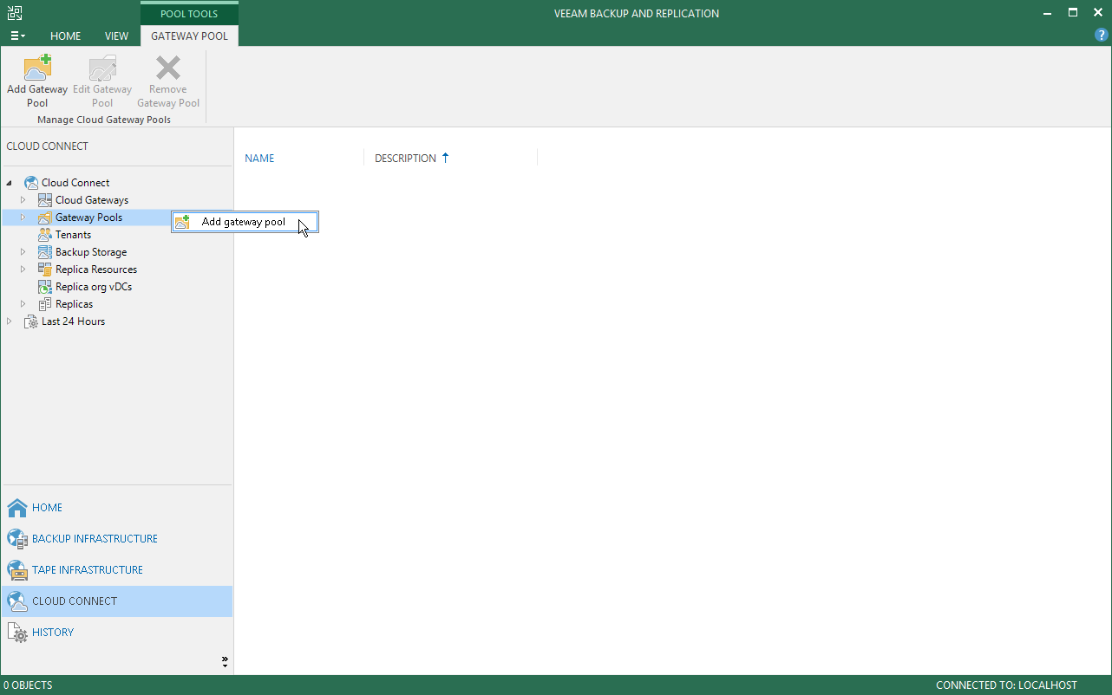Switch to the View ribbon tab
Image resolution: width=1112 pixels, height=695 pixels.
point(116,36)
